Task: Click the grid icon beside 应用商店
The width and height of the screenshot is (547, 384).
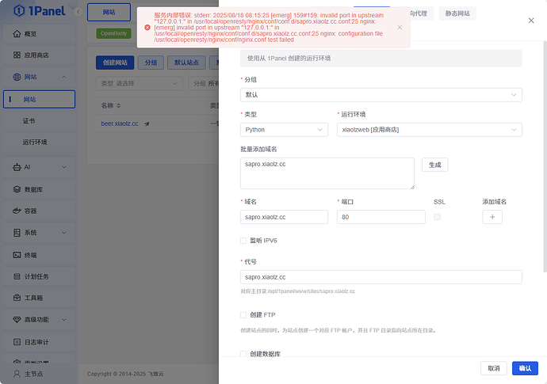Action: (x=17, y=55)
